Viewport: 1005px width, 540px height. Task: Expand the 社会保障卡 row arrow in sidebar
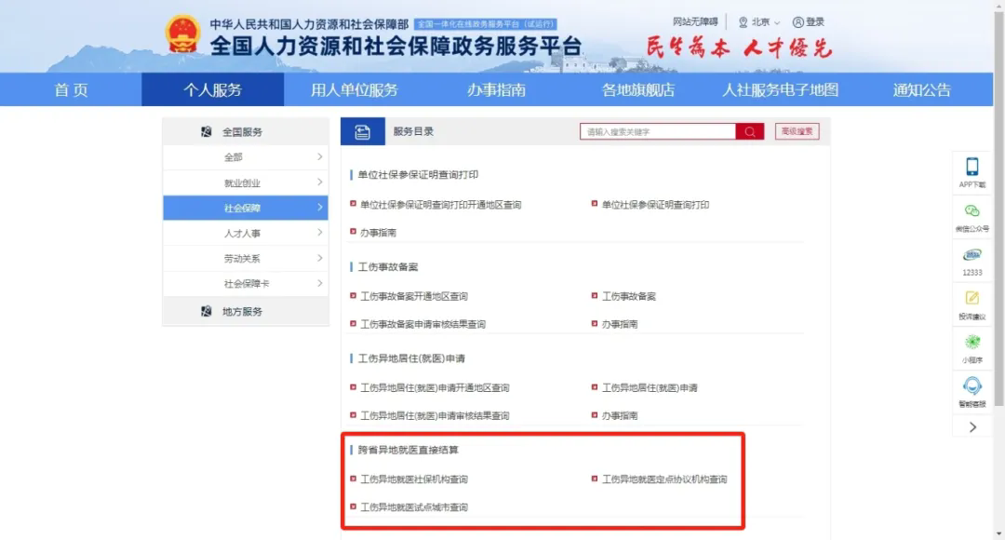click(319, 283)
